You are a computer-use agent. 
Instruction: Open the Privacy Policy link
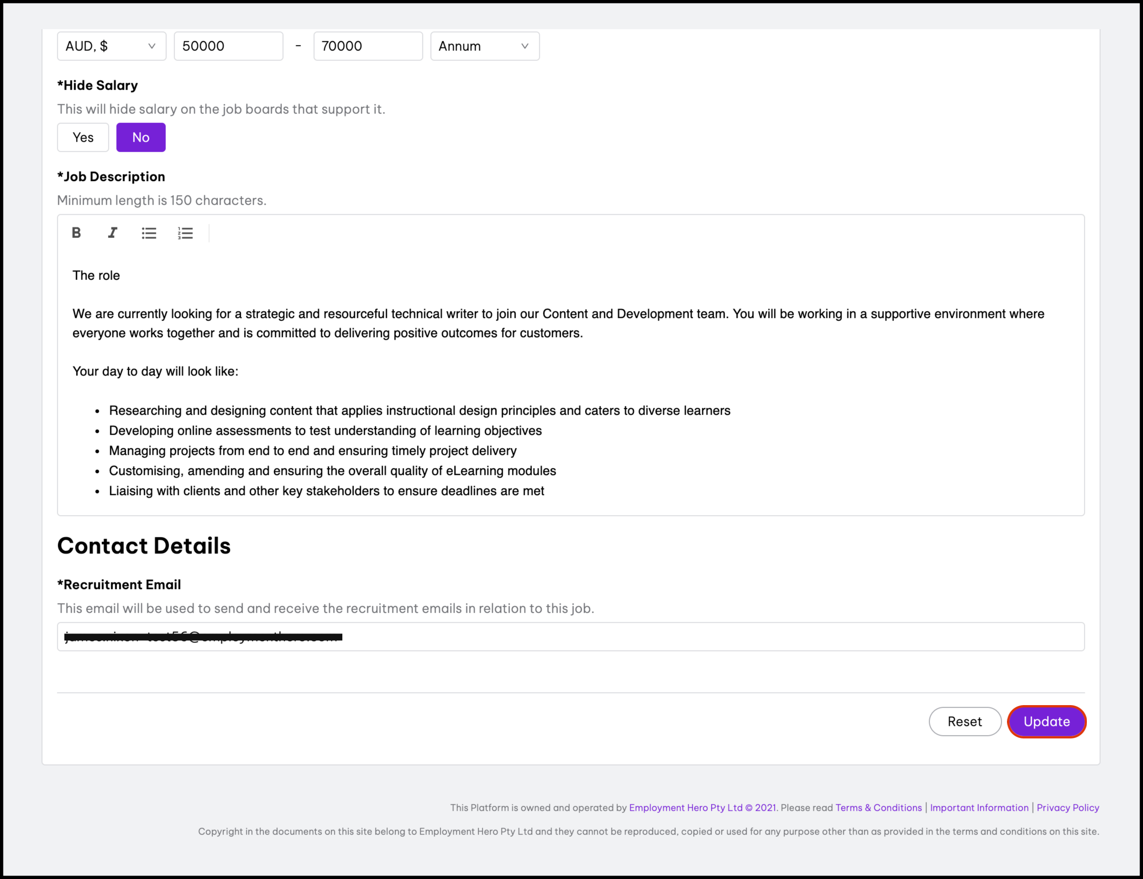(1068, 807)
